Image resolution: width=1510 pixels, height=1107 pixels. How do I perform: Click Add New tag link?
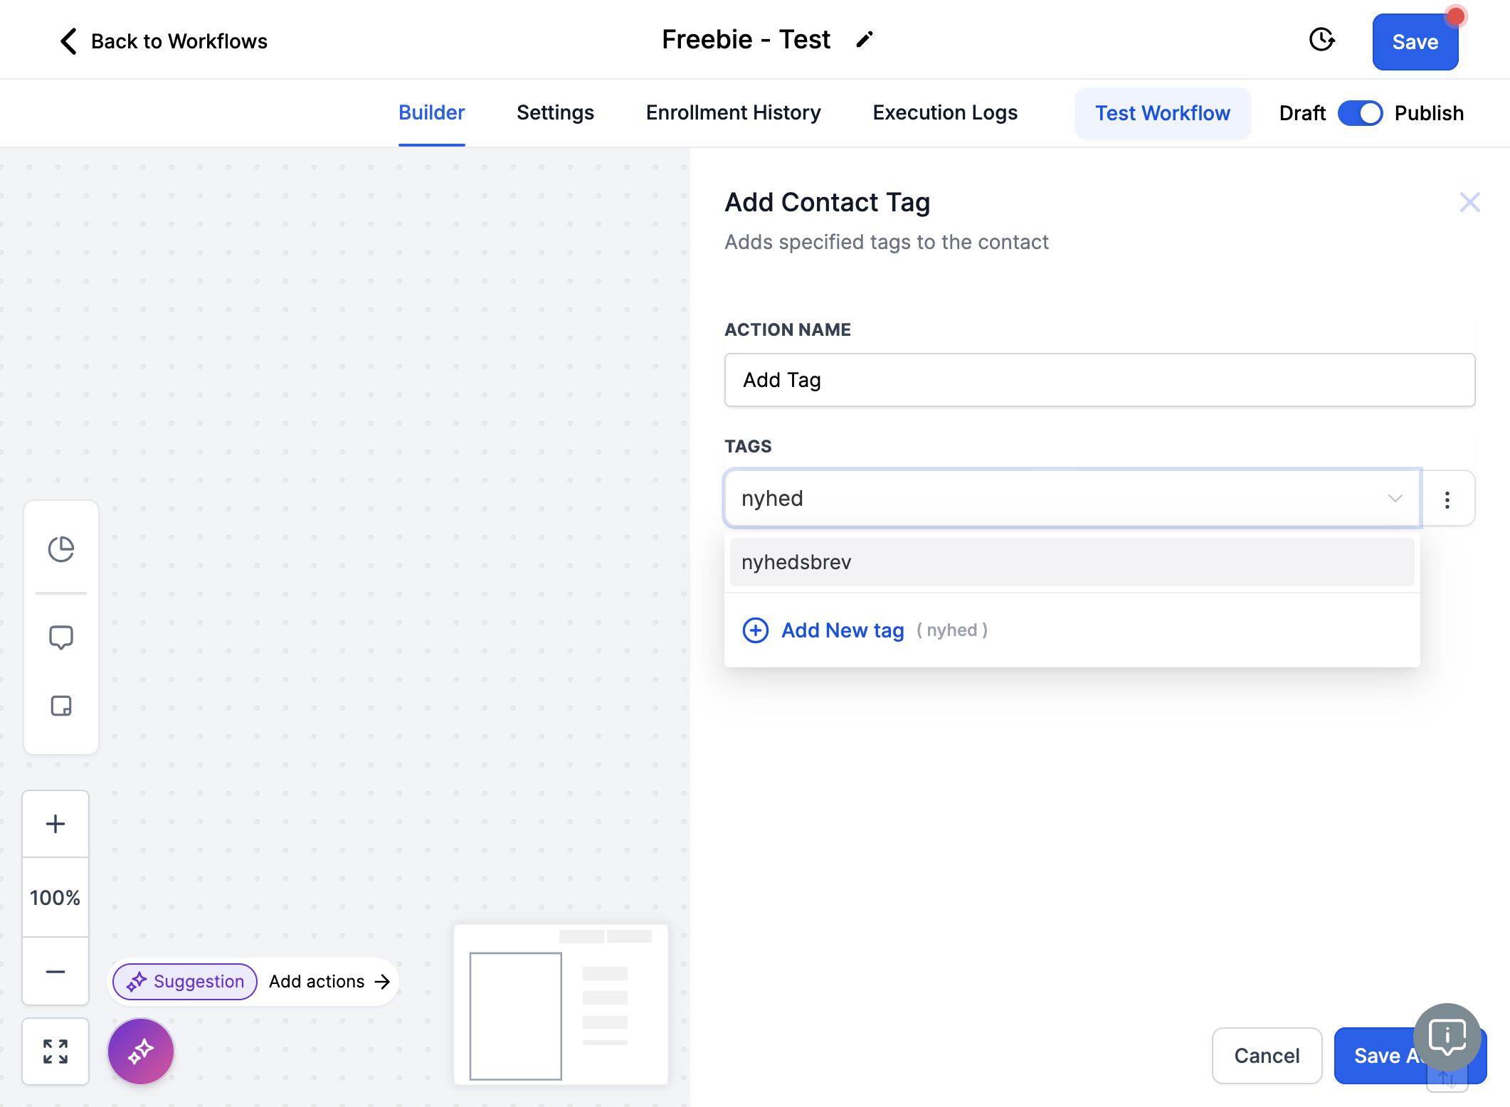[x=843, y=630]
